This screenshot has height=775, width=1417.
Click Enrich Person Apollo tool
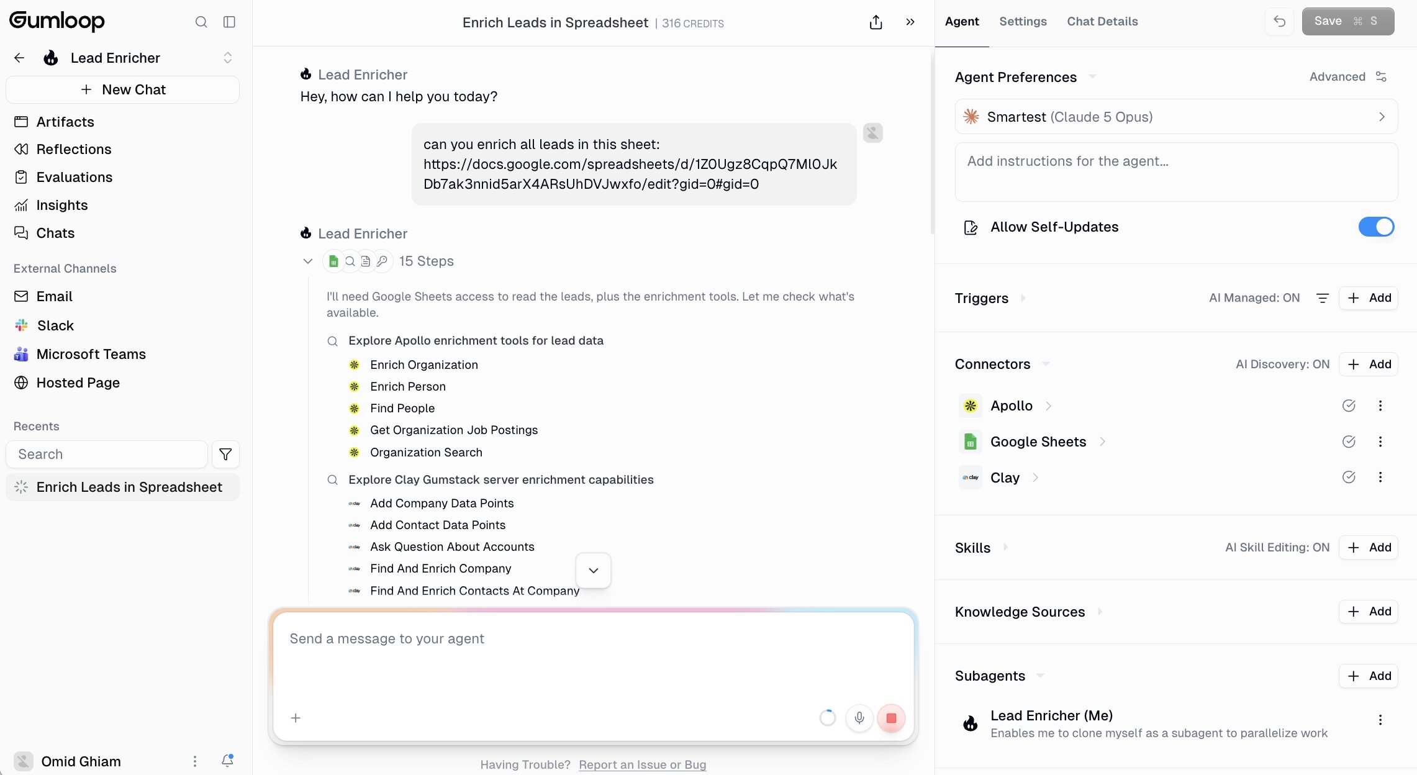(408, 386)
